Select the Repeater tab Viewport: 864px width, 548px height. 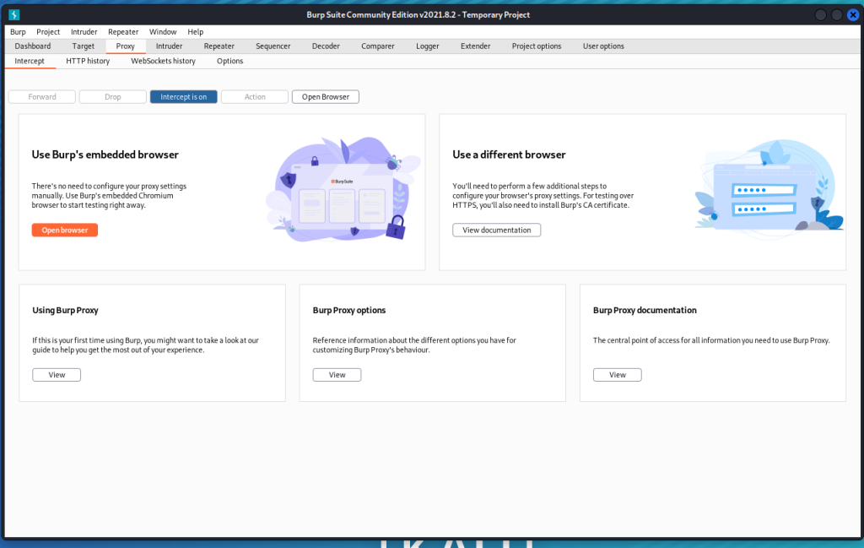tap(219, 46)
